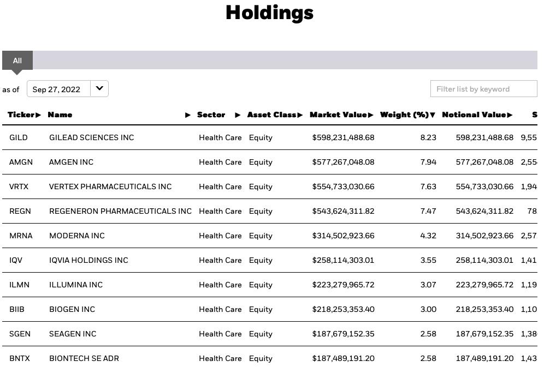Viewport: 544px width, 367px height.
Task: Click Biogen's notional value 218,253,353.40
Action: coord(484,310)
